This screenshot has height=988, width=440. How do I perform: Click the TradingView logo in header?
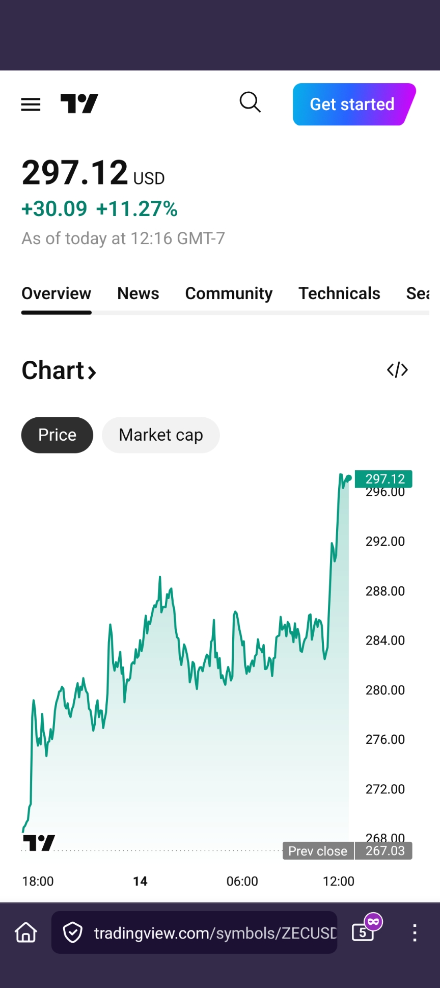pyautogui.click(x=79, y=104)
